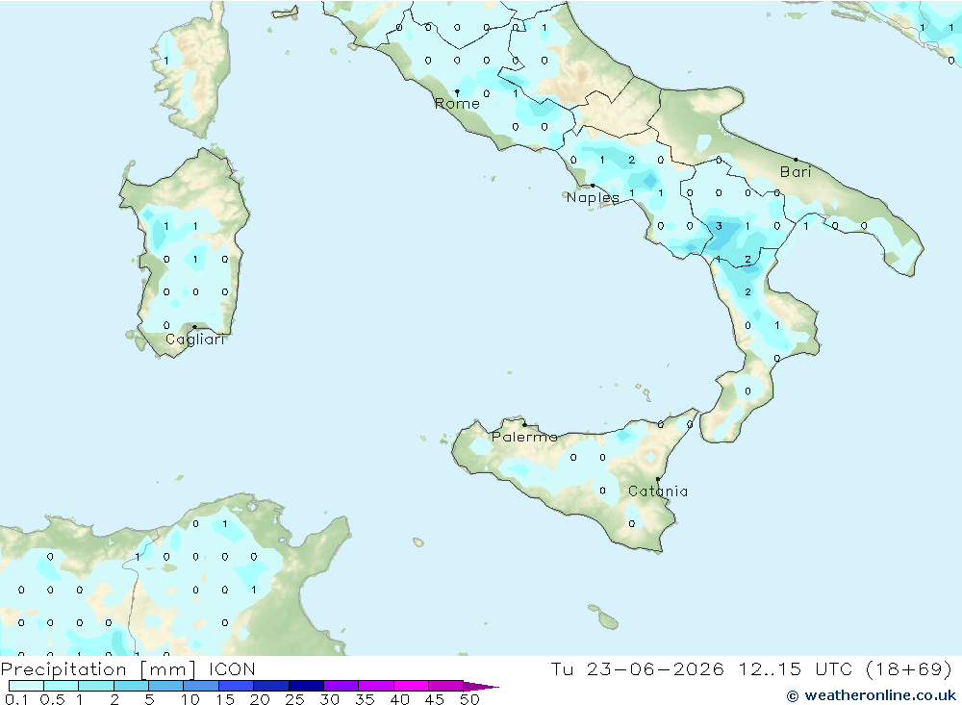Pick the legend swatch between 20 and 25
The width and height of the screenshot is (962, 705).
pos(271,686)
